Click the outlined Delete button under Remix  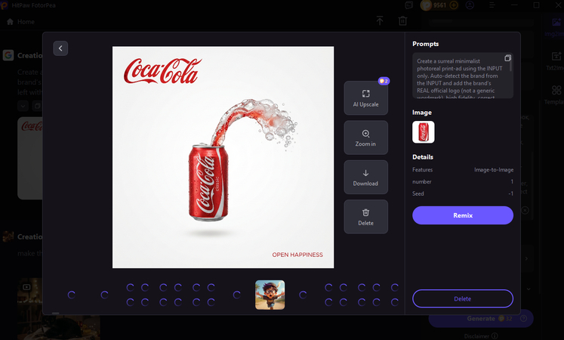[x=463, y=298]
